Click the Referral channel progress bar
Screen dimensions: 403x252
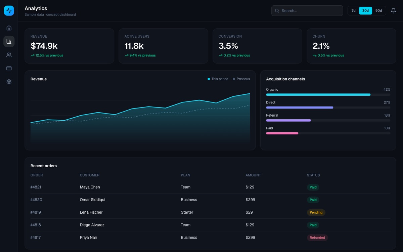click(328, 120)
